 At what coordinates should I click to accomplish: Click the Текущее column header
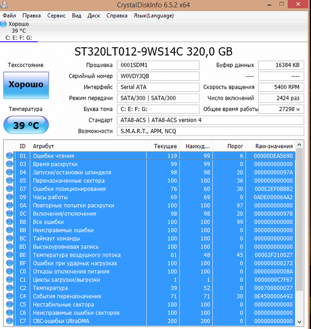click(163, 146)
